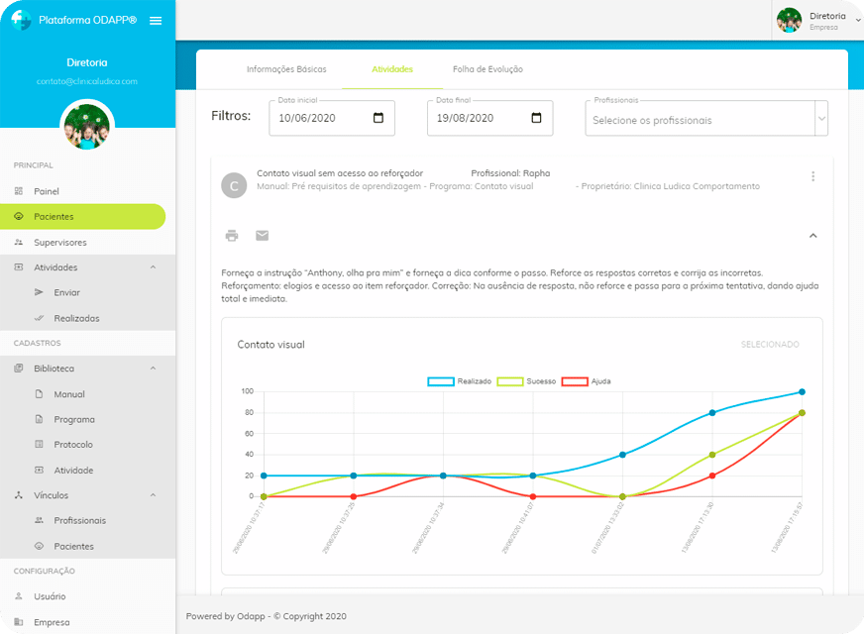Click the print icon above the activity description

click(x=232, y=236)
